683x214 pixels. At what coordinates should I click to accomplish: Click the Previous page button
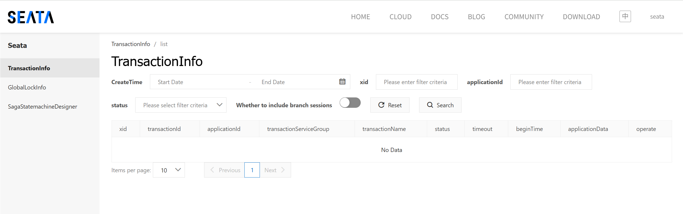(x=224, y=170)
